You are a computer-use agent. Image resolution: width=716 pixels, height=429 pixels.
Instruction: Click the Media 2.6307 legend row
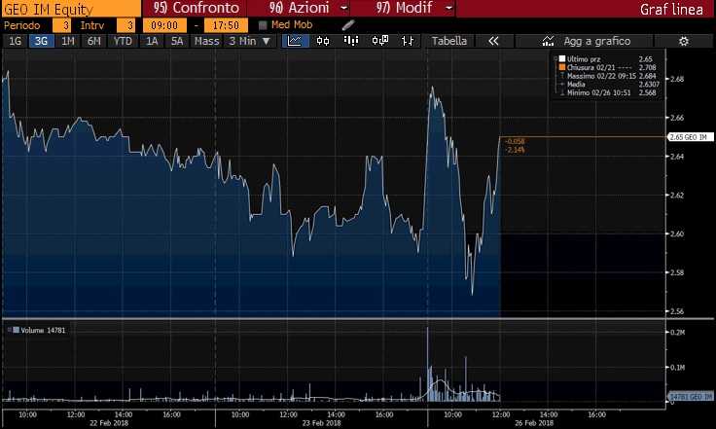click(x=610, y=85)
